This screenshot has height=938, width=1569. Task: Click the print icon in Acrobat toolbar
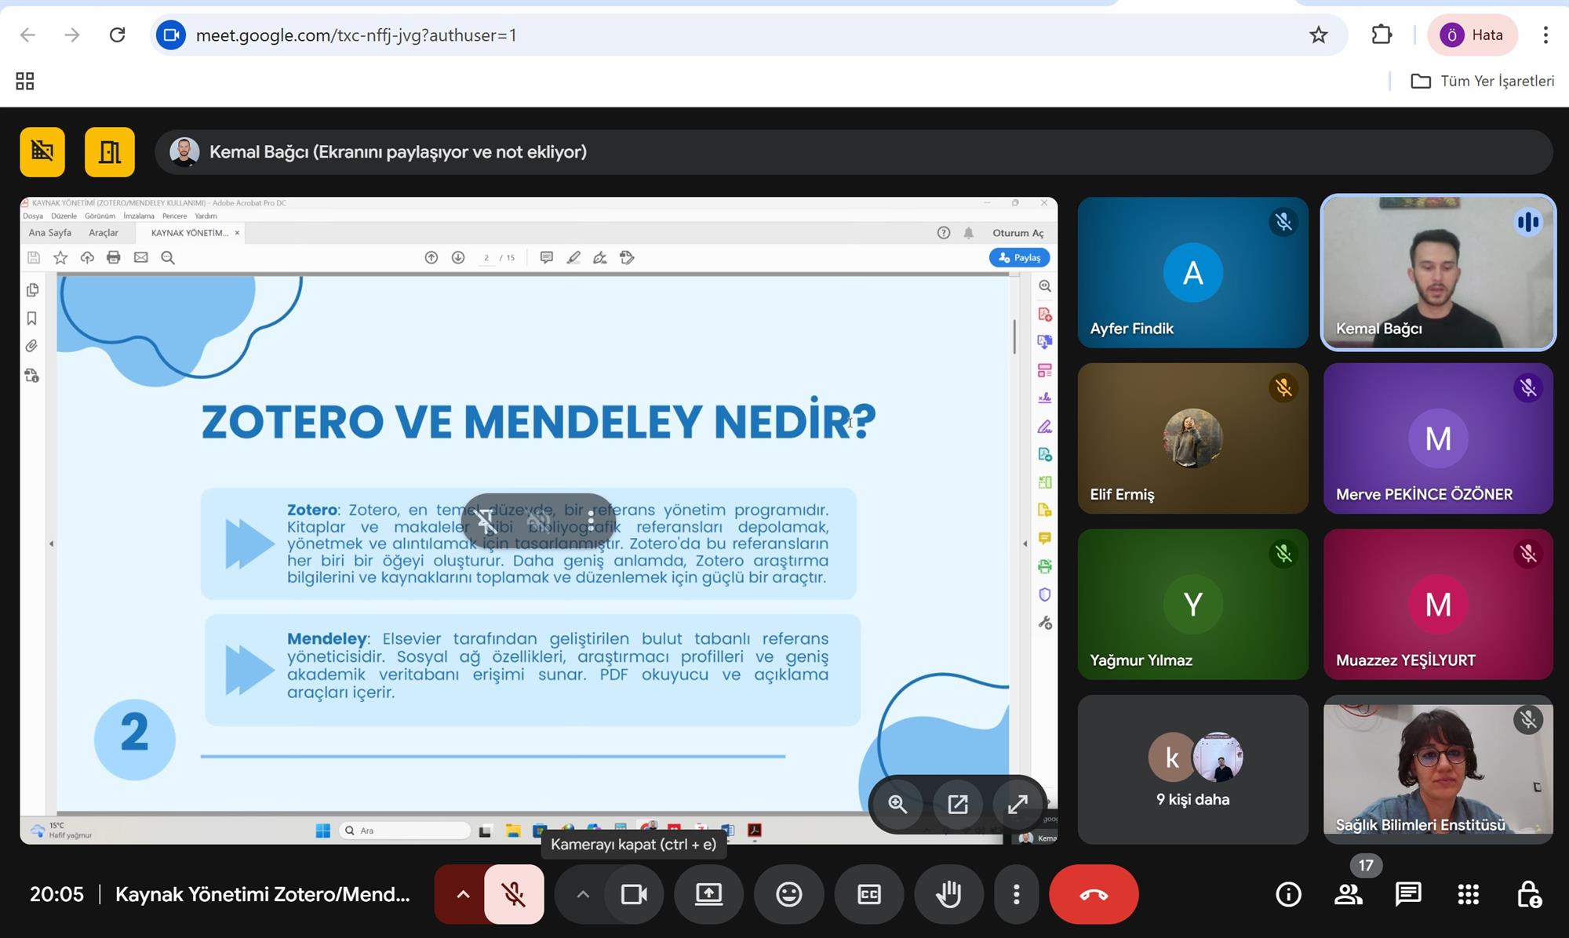pyautogui.click(x=114, y=257)
